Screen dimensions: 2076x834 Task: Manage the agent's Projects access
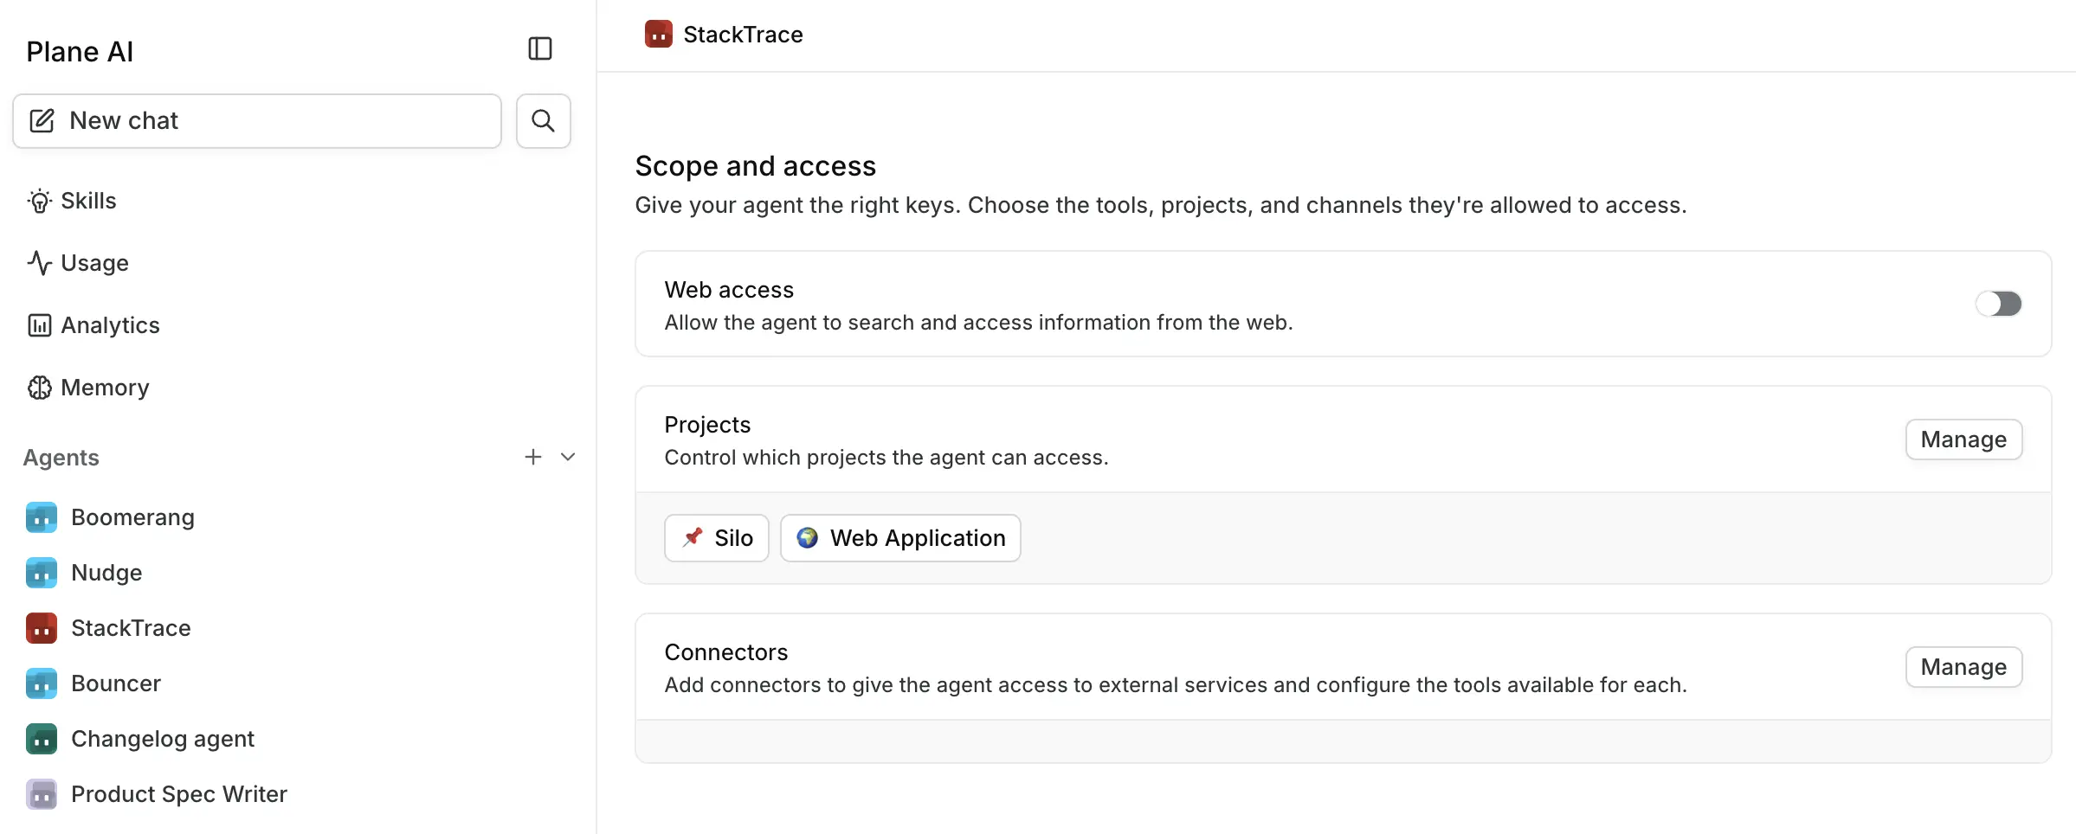[1963, 439]
